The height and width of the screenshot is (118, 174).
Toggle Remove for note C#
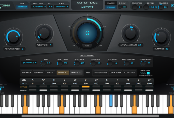tap(75, 90)
